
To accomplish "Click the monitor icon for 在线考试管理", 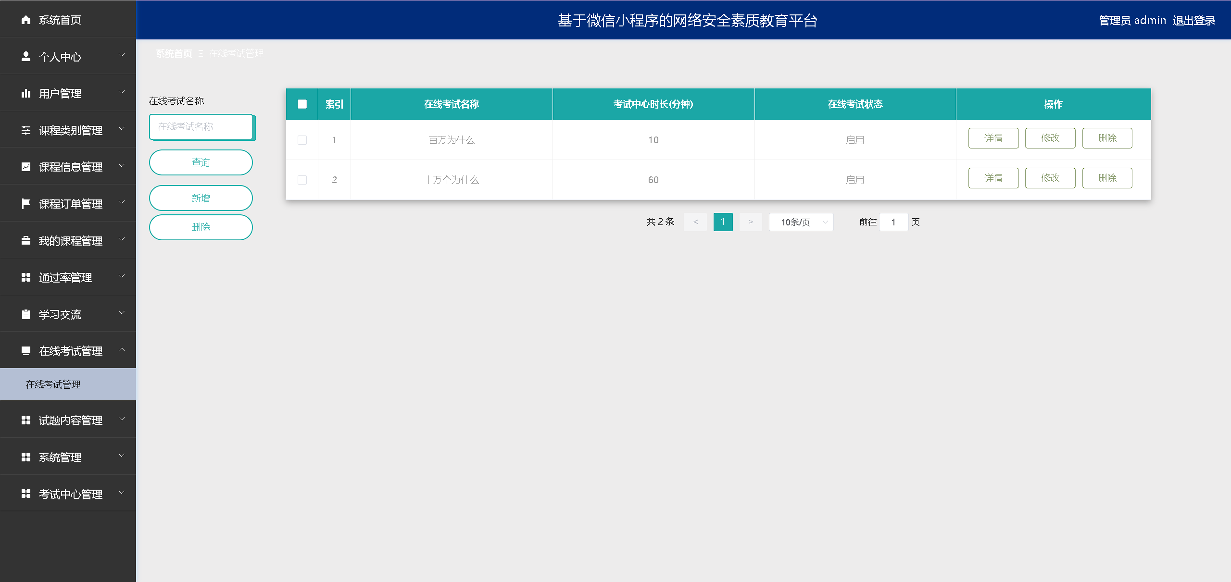I will point(26,351).
